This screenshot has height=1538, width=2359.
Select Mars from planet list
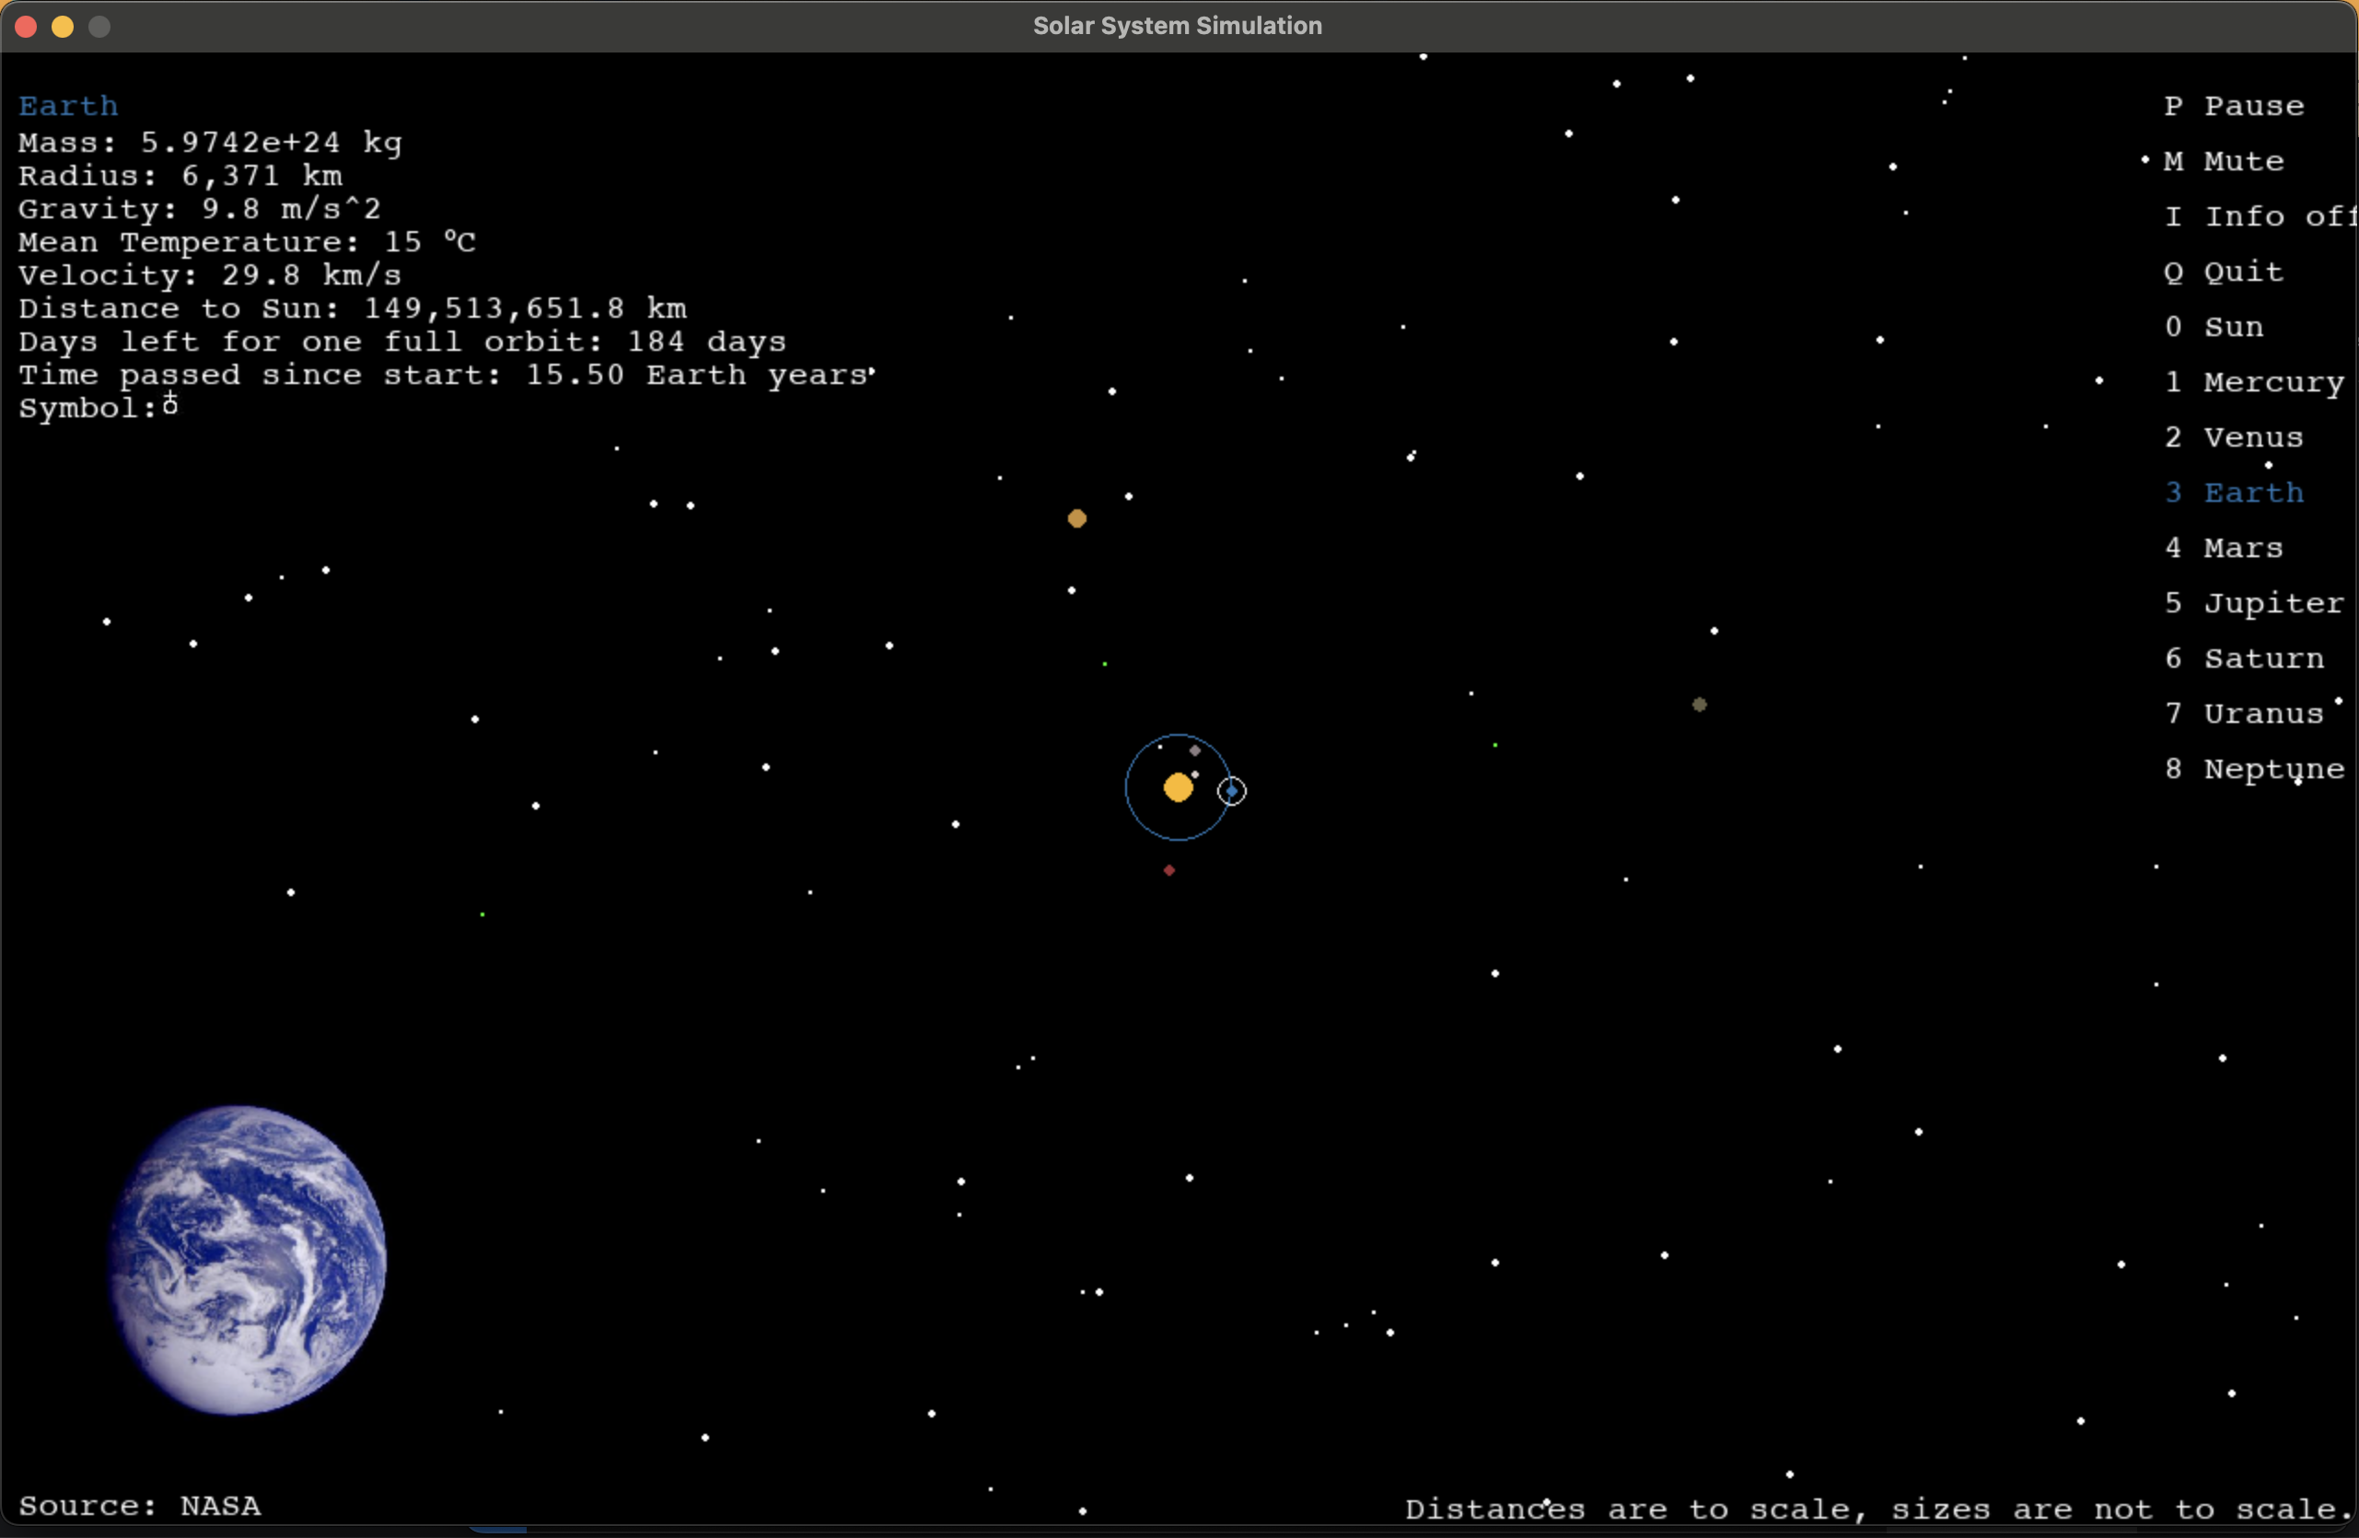coord(2225,547)
